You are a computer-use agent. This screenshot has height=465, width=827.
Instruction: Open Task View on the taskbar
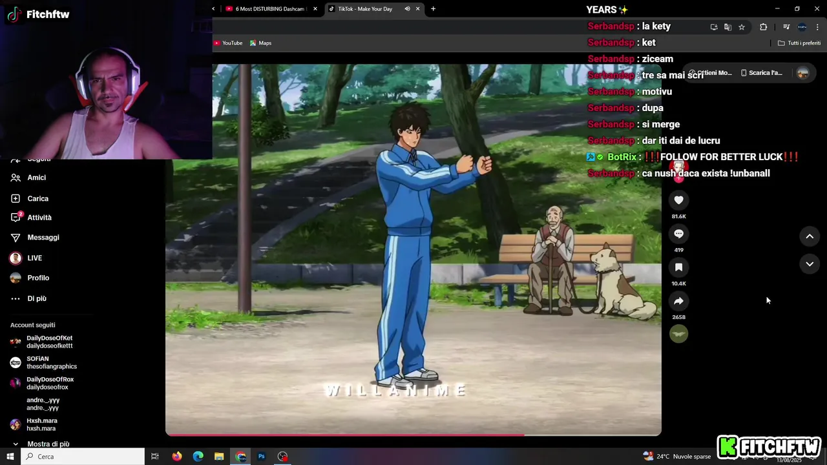coord(155,457)
